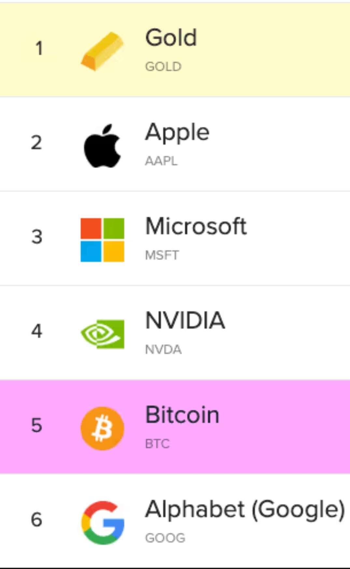Click the MSFT ticker symbol
Image resolution: width=350 pixels, height=569 pixels.
[x=162, y=255]
